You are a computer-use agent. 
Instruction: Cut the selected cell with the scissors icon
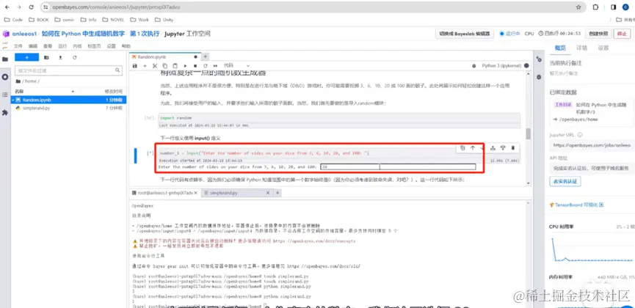[155, 65]
